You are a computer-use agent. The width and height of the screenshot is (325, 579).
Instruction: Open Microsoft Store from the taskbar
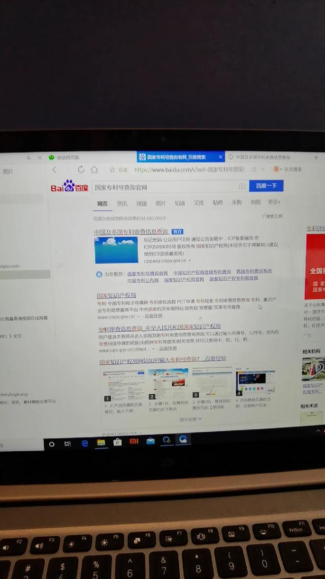click(117, 442)
